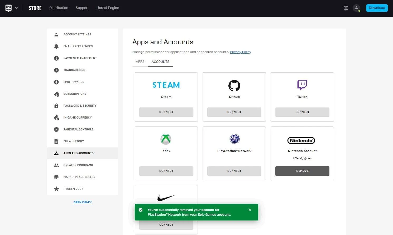Open the Distribution menu

tap(59, 8)
